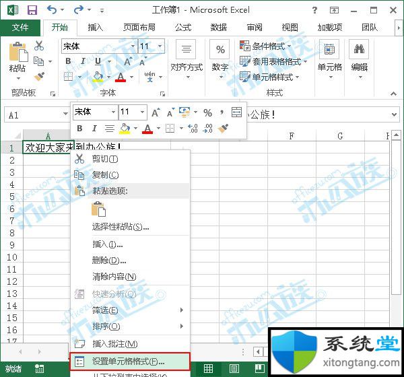
Task: Click the Cut scissors icon in ribbon
Action: click(x=39, y=46)
